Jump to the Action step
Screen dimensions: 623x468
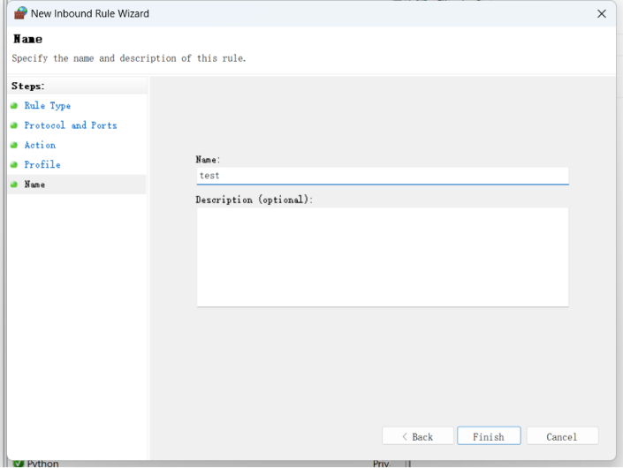click(40, 145)
